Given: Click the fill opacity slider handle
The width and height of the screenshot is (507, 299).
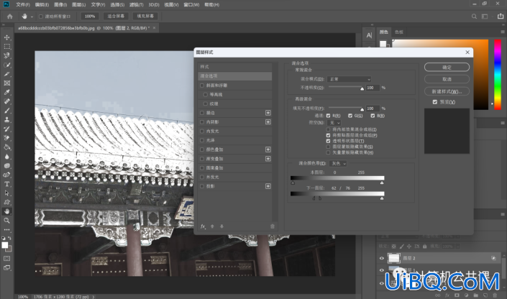Looking at the screenshot, I should pyautogui.click(x=362, y=109).
